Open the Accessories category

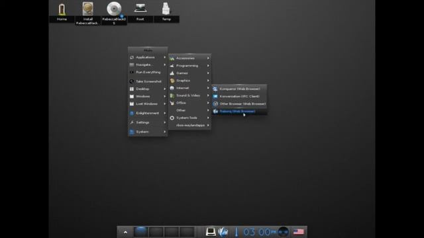click(x=189, y=58)
